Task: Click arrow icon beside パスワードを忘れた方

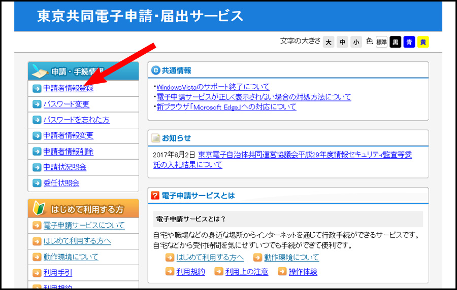Action: [37, 120]
